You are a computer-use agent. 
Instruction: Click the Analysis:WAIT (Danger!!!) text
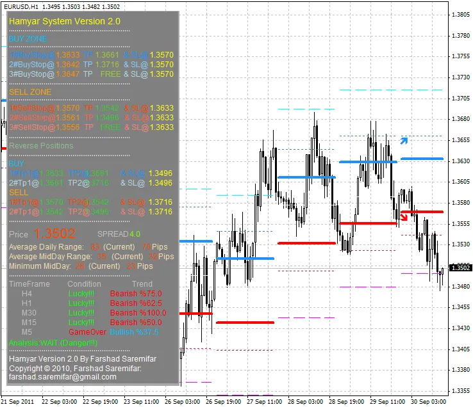click(x=53, y=343)
